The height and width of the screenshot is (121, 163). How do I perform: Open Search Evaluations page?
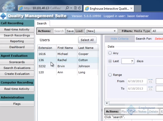pyautogui.click(x=17, y=68)
